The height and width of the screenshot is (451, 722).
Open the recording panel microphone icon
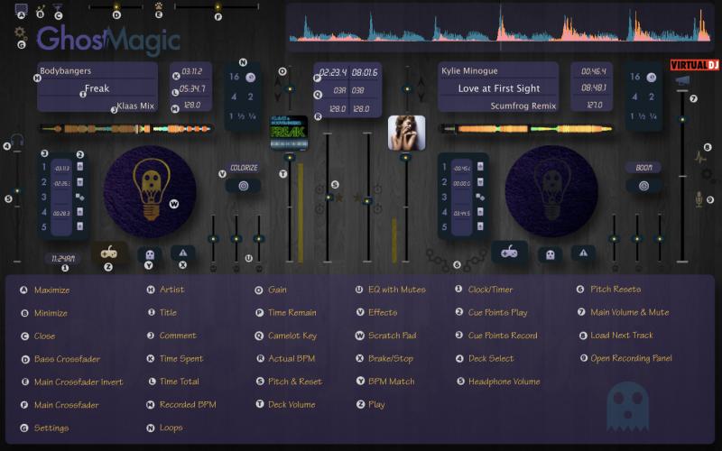(x=699, y=199)
